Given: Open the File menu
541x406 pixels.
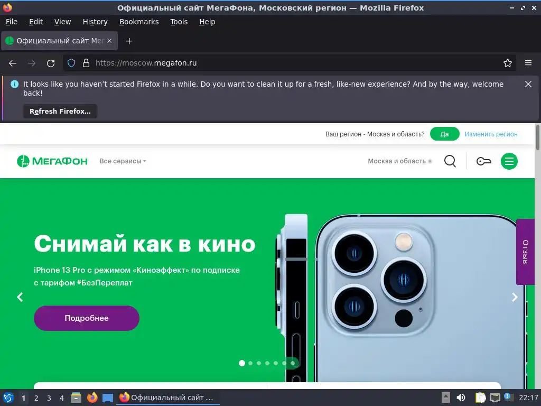Looking at the screenshot, I should [x=12, y=22].
